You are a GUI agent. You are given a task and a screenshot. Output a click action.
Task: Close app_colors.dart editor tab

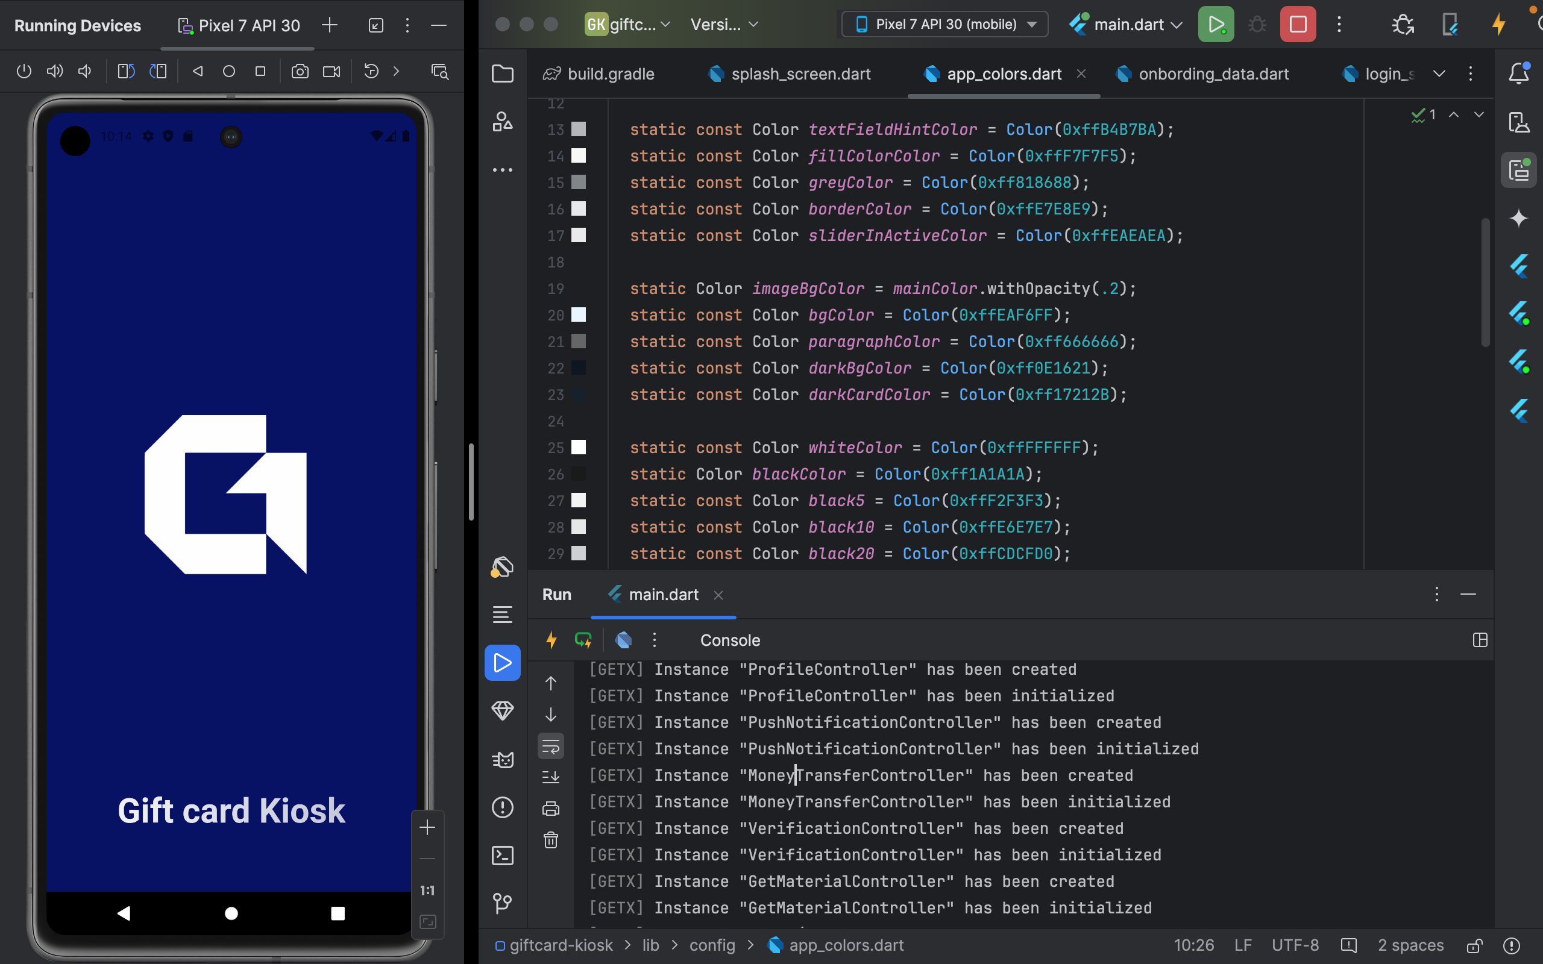coord(1081,74)
